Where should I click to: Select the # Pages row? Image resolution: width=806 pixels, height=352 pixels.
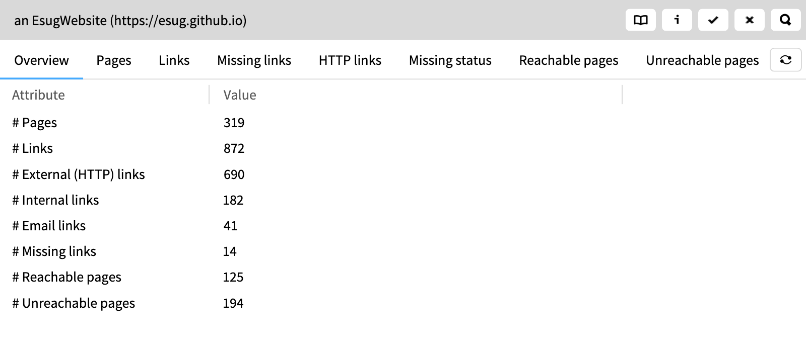[x=403, y=123]
